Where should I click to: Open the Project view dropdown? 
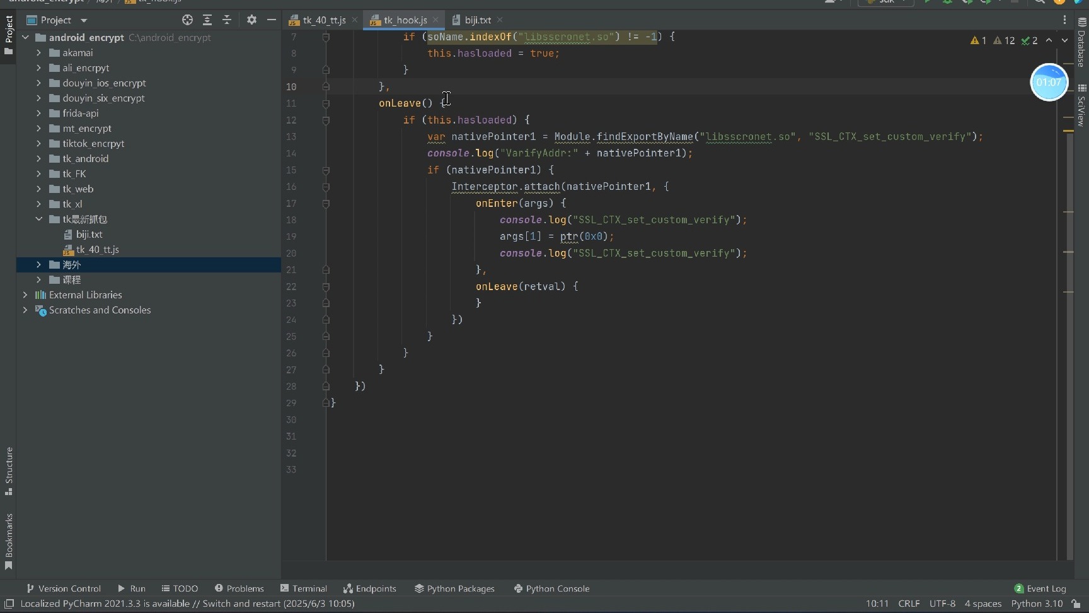point(83,20)
